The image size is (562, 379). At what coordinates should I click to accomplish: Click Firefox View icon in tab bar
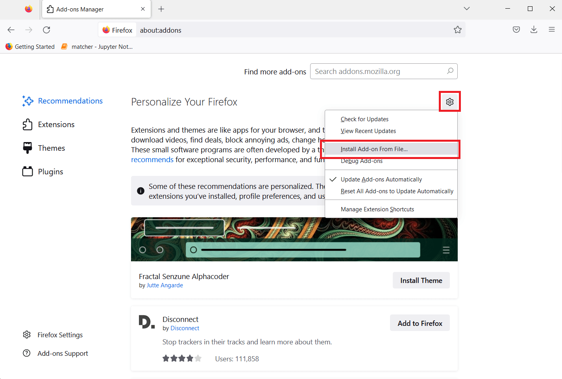(x=29, y=9)
